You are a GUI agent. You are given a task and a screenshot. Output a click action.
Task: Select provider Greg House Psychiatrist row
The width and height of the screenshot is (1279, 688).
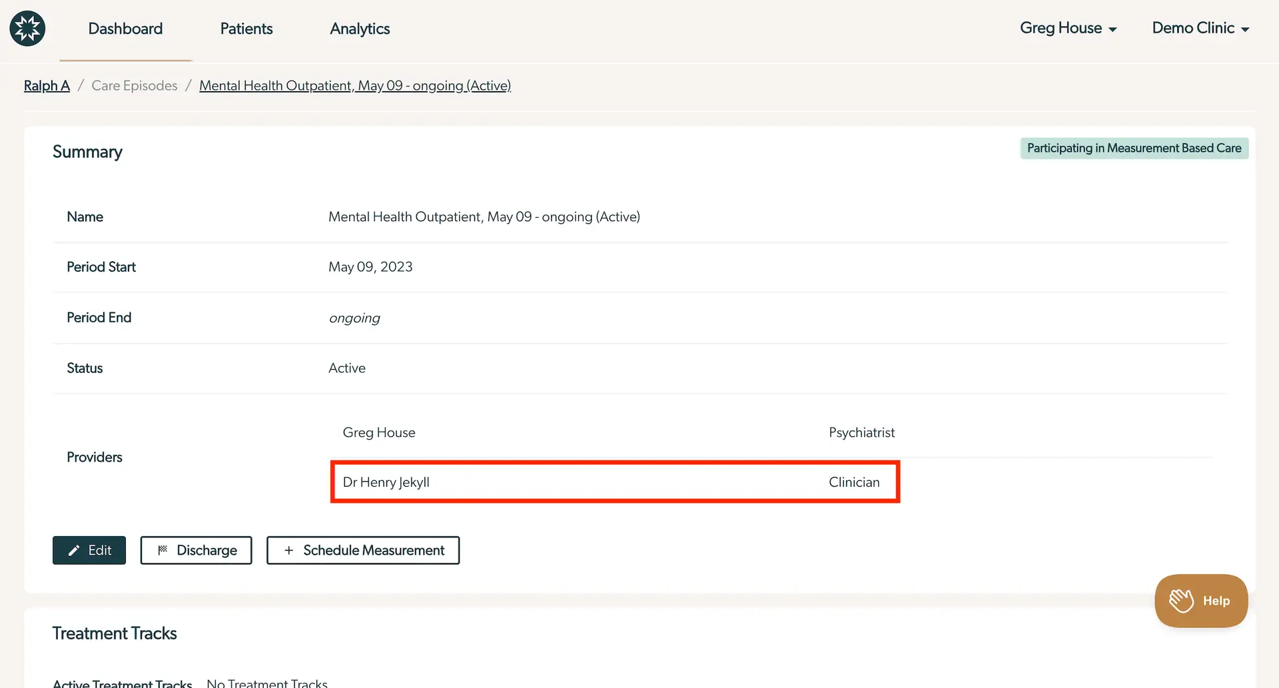614,432
